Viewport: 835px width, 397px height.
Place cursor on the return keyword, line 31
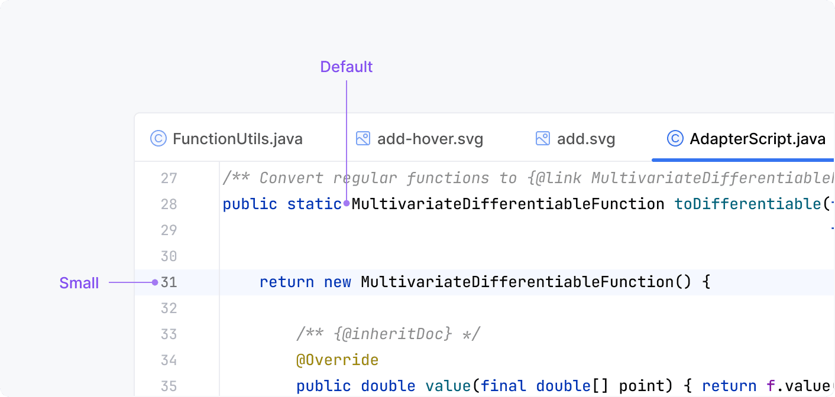(x=287, y=282)
